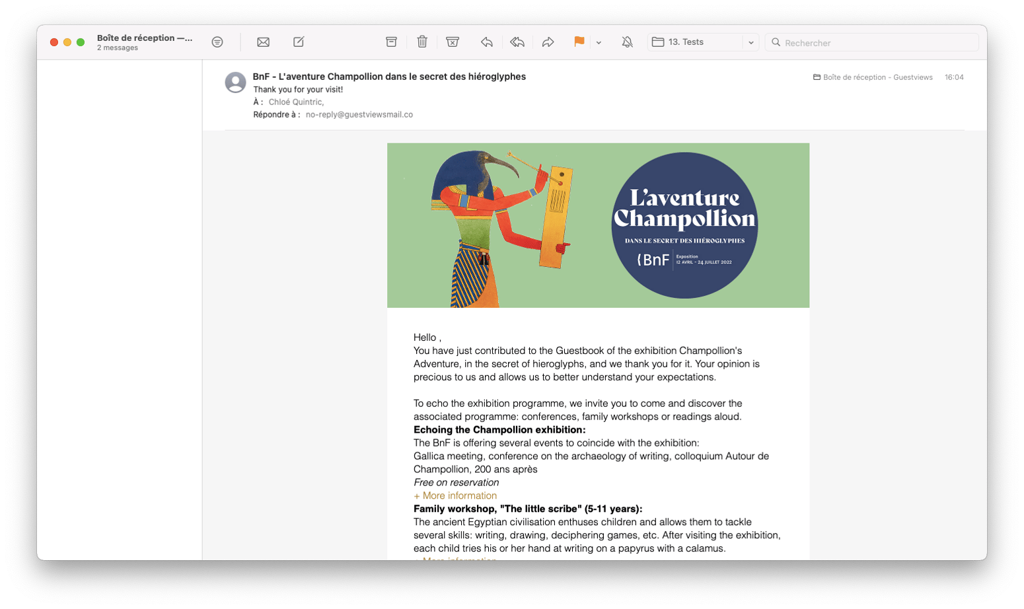Click the 16:04 message time
The height and width of the screenshot is (609, 1024).
pyautogui.click(x=954, y=77)
